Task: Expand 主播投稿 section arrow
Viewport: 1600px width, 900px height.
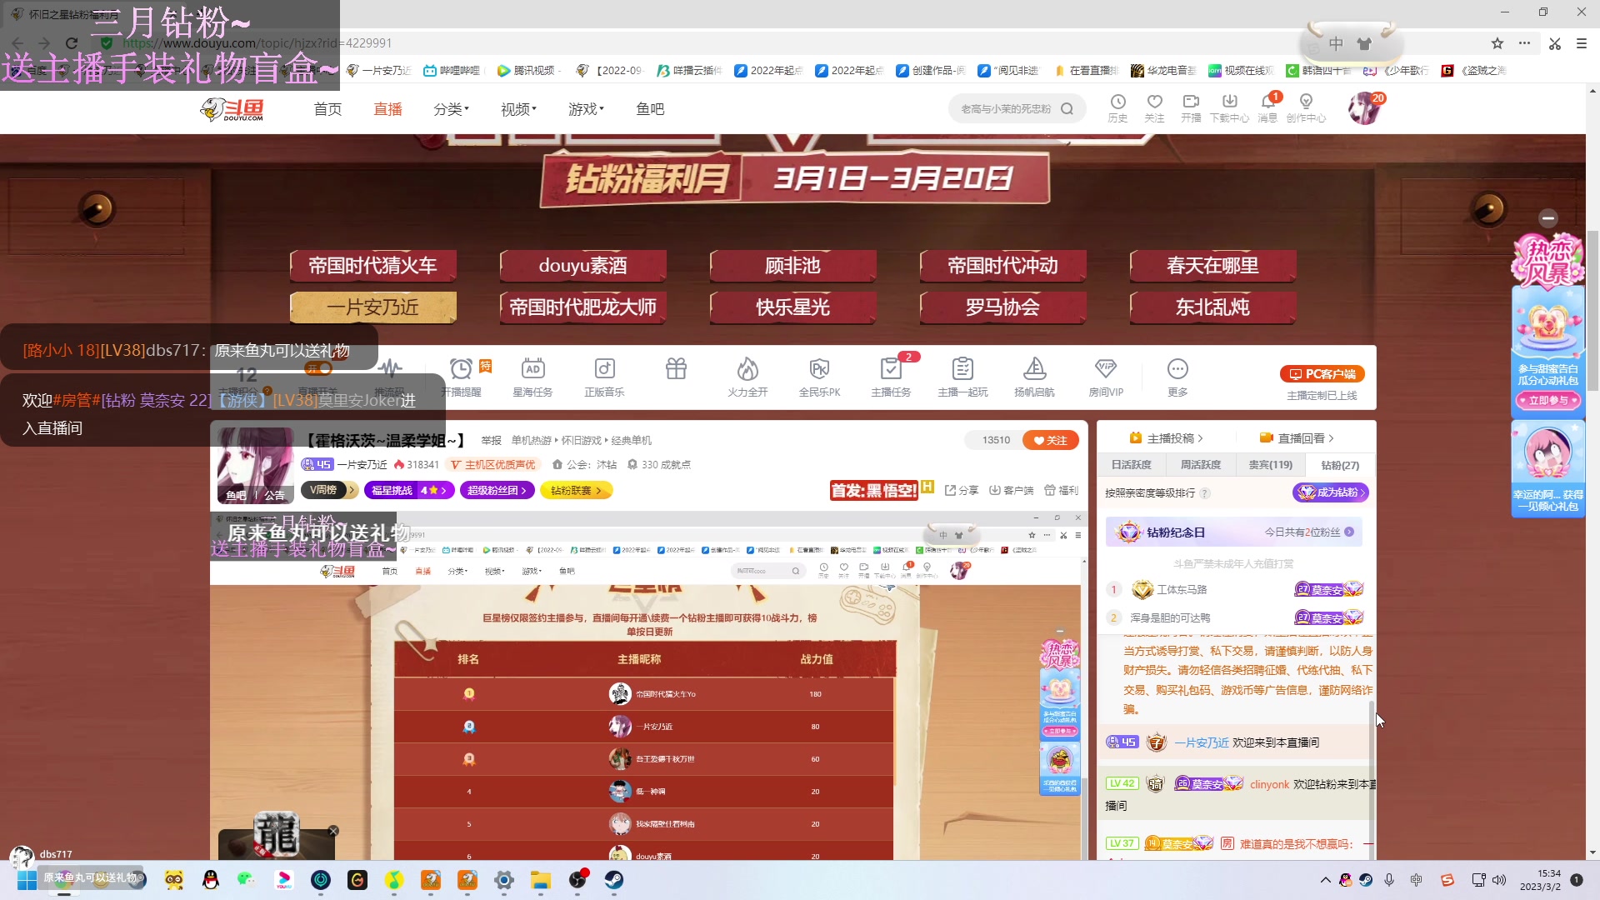Action: click(1200, 438)
